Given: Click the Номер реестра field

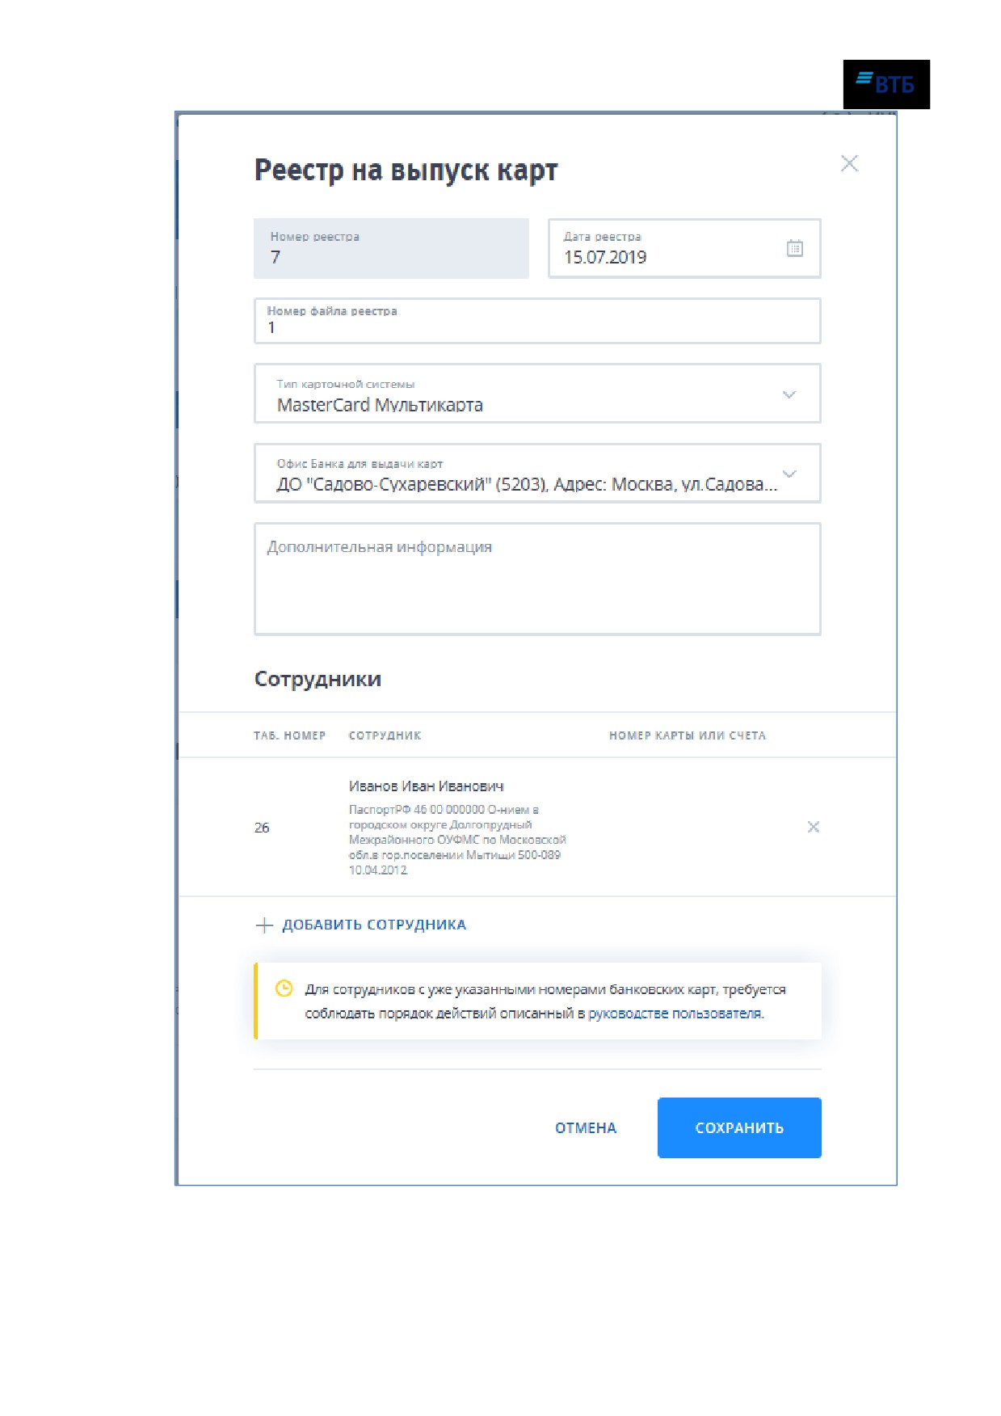Looking at the screenshot, I should click(391, 248).
